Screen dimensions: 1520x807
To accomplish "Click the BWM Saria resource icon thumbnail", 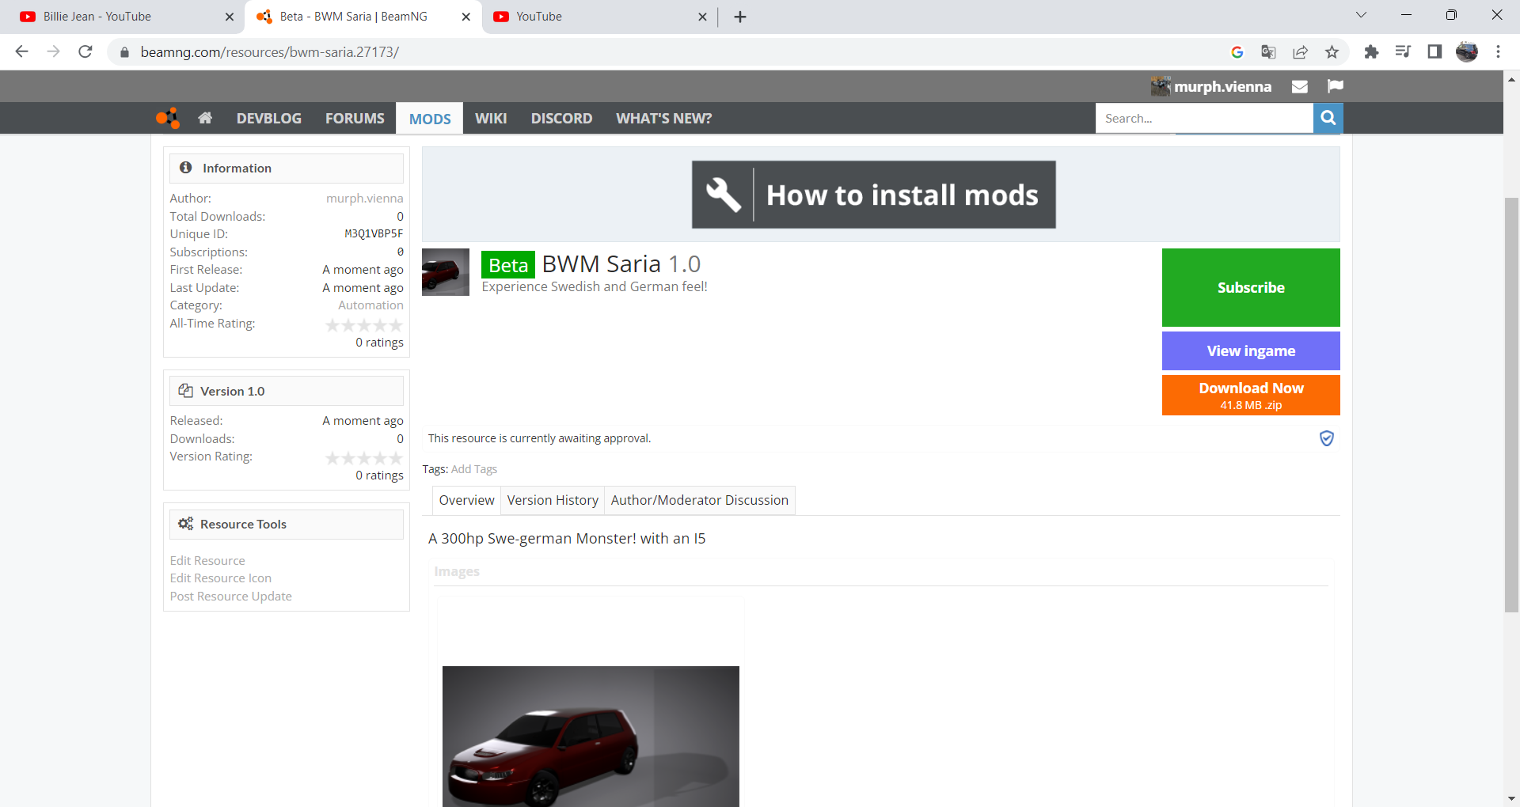I will [446, 272].
